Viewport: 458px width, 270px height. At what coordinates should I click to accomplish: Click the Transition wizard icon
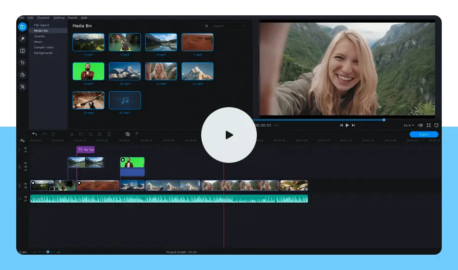click(127, 134)
